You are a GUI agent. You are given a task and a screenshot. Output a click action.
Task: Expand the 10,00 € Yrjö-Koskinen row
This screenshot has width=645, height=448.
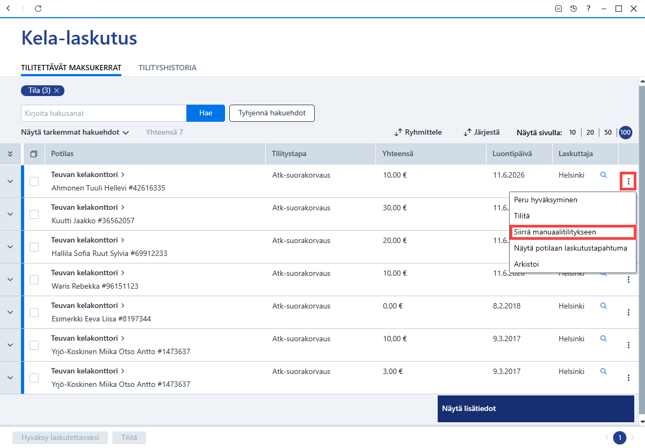click(x=10, y=345)
